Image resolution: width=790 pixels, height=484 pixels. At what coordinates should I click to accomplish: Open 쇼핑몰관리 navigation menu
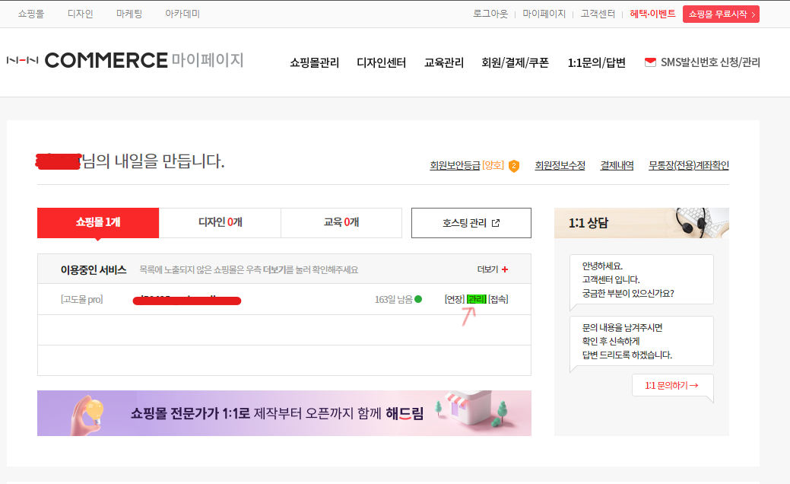314,62
